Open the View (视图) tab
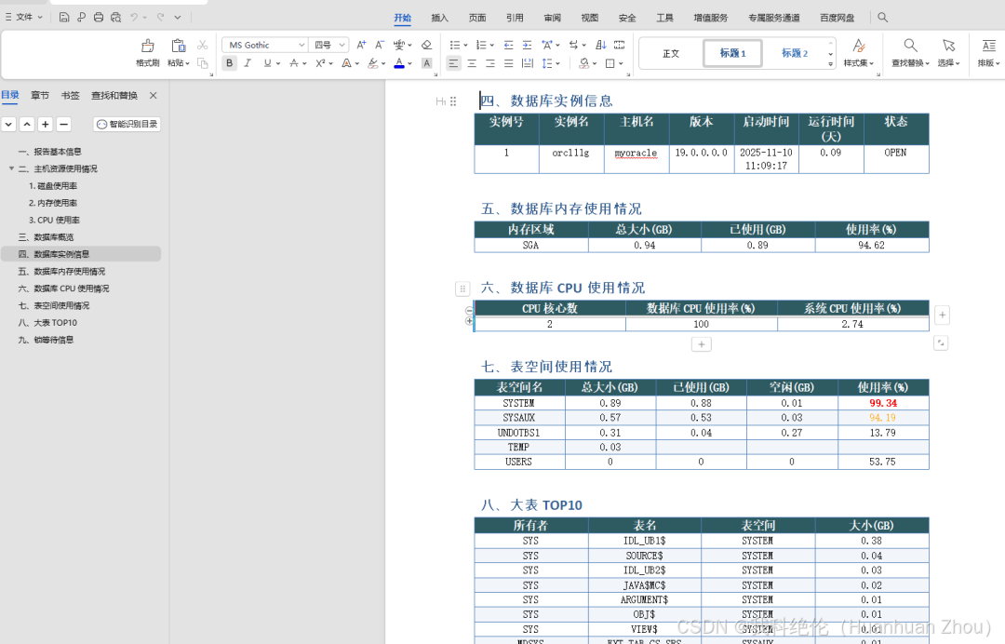Viewport: 1005px width, 644px height. [x=590, y=18]
